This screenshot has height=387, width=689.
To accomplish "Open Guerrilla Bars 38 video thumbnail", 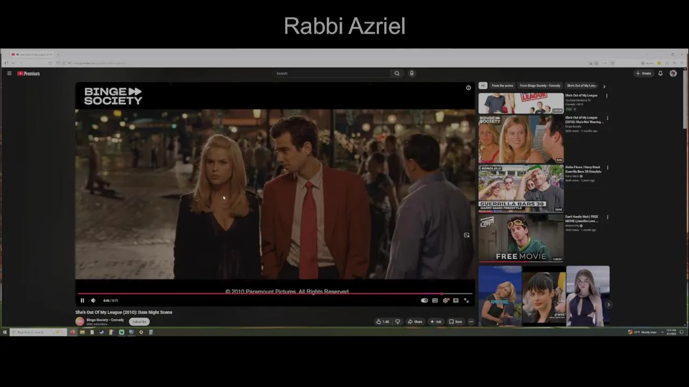I will pos(521,189).
